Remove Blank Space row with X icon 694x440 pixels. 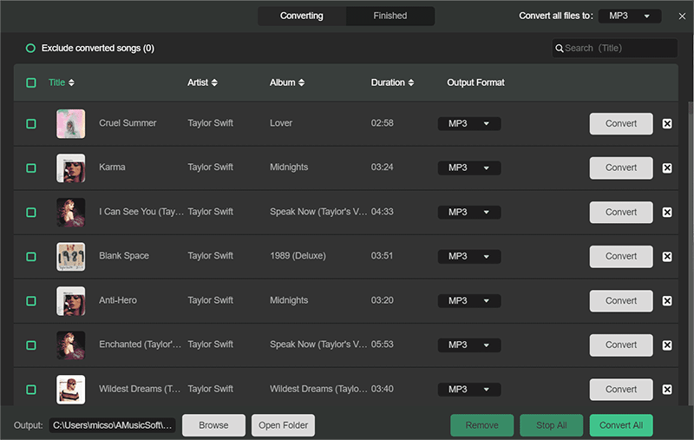(666, 256)
